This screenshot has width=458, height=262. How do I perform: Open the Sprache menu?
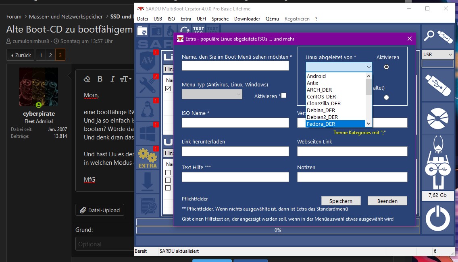(x=220, y=18)
